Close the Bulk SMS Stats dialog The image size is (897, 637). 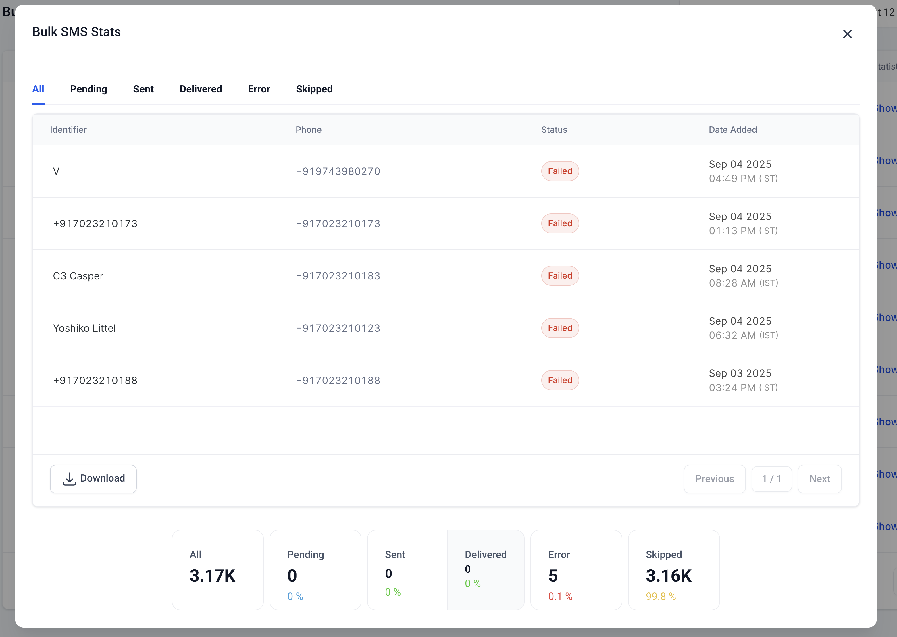(x=847, y=34)
